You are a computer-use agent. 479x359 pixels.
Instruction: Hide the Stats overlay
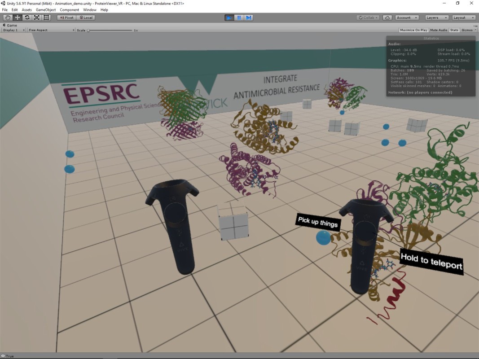[454, 30]
